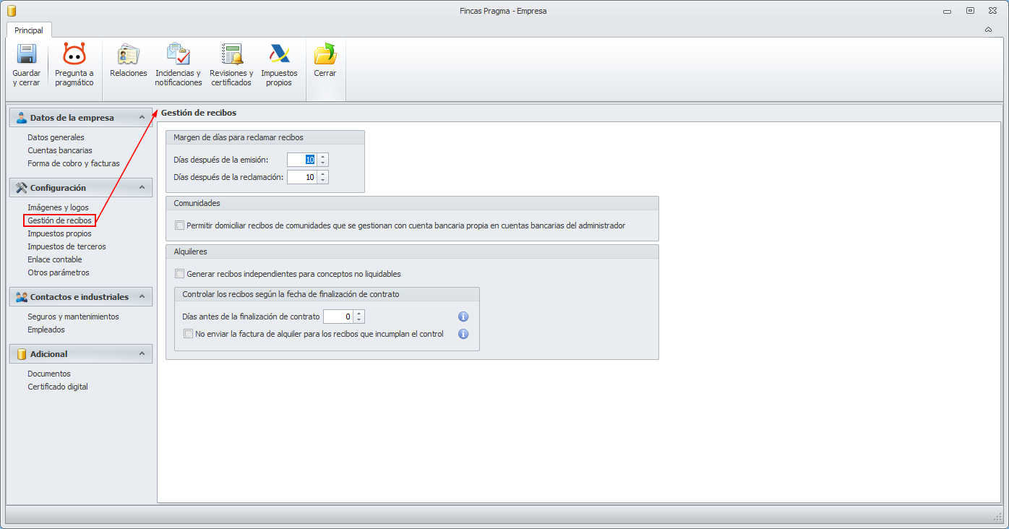
Task: Collapse the ribbon with the top-right chevron
Action: (x=988, y=30)
